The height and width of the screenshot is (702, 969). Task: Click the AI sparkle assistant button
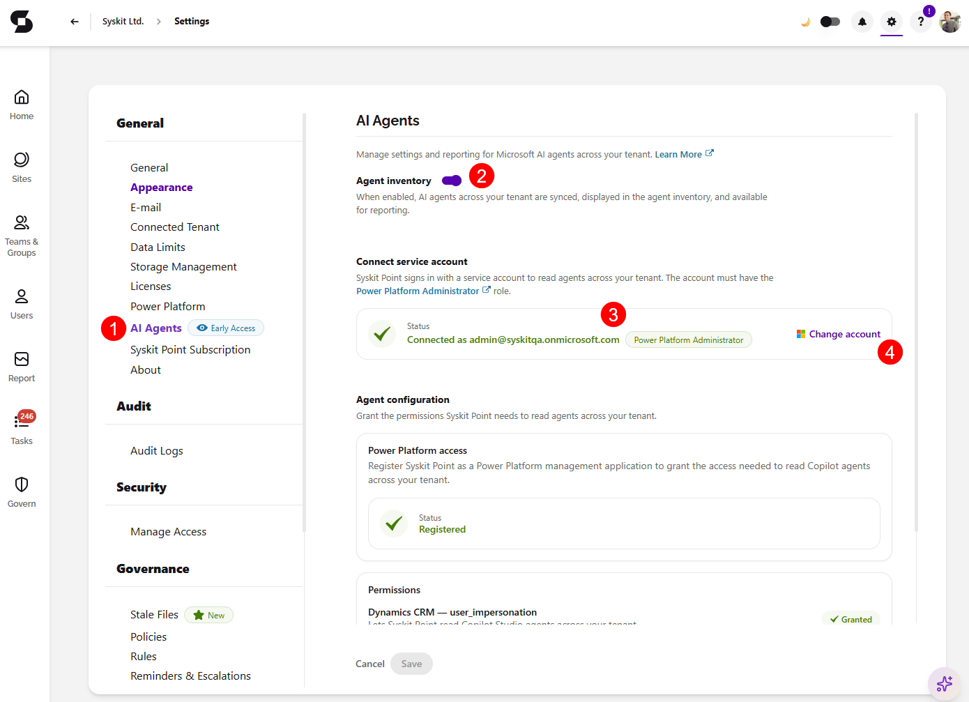click(x=945, y=683)
